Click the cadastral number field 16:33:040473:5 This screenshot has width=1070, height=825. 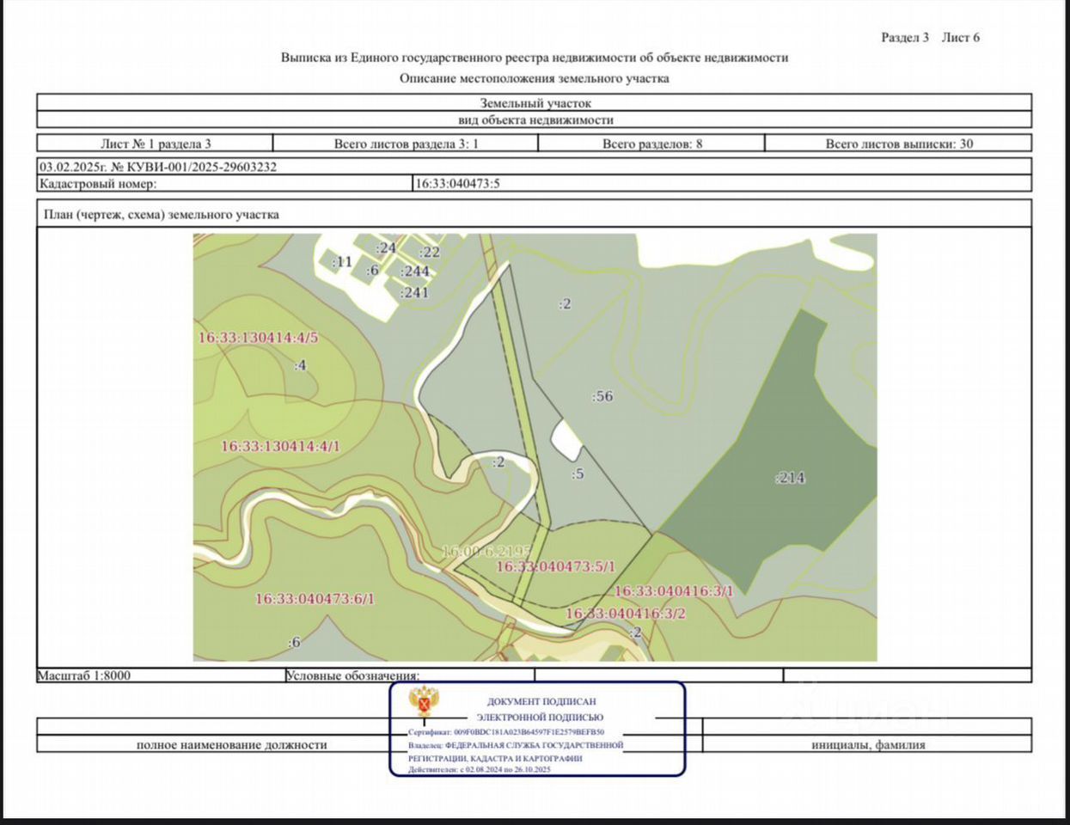tap(722, 183)
